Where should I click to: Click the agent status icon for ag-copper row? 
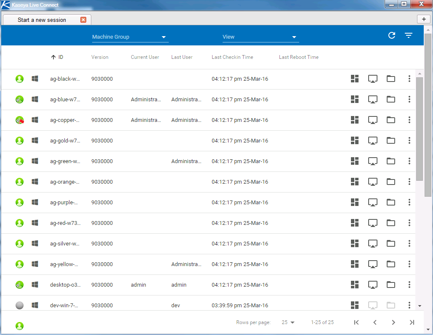(19, 120)
